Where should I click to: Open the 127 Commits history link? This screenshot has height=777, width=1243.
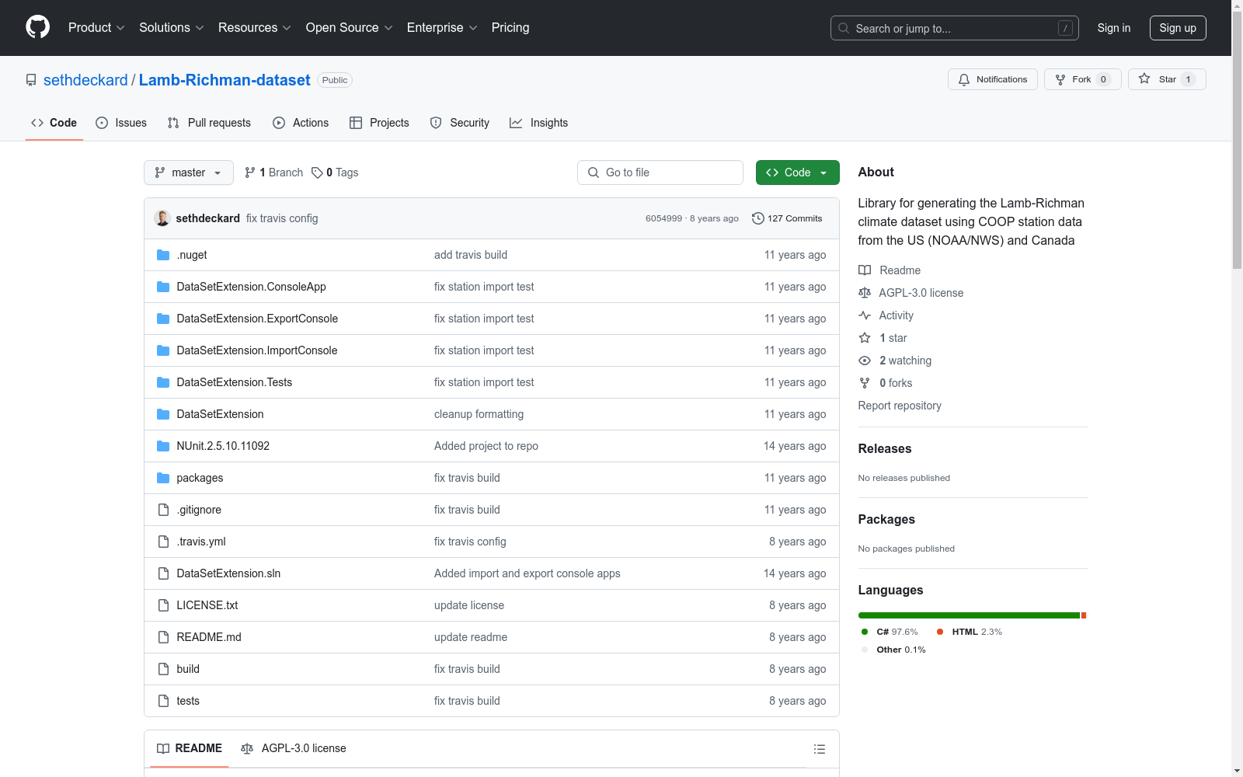[x=787, y=218]
